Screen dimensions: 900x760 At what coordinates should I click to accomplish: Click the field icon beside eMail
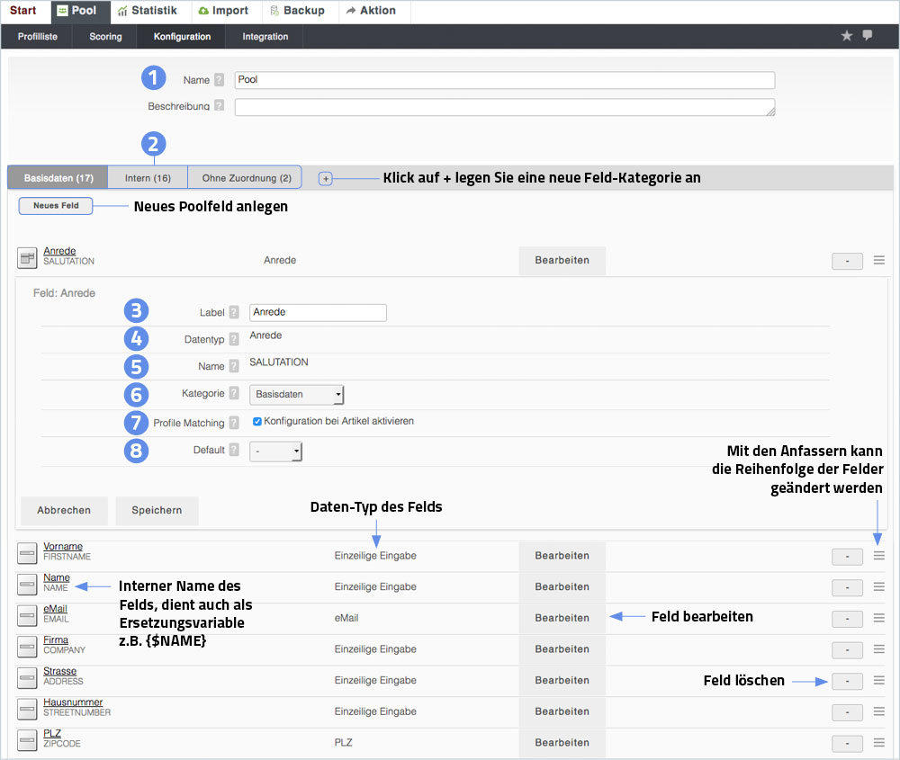[x=28, y=615]
